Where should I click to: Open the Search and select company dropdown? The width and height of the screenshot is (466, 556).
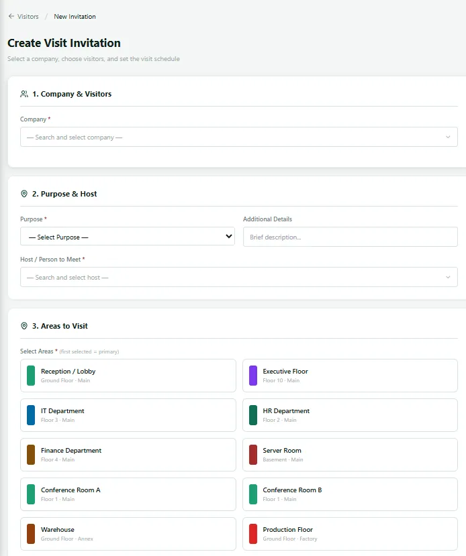239,137
